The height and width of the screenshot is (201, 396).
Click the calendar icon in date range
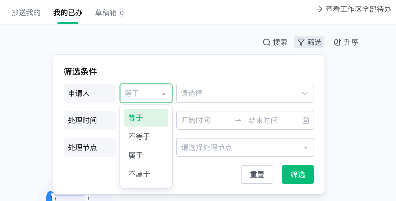point(306,120)
